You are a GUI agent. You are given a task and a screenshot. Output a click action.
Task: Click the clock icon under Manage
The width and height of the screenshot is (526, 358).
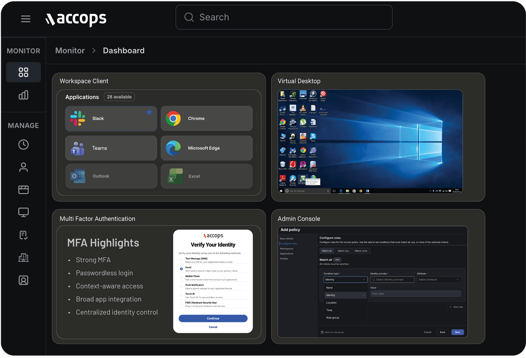[x=23, y=144]
